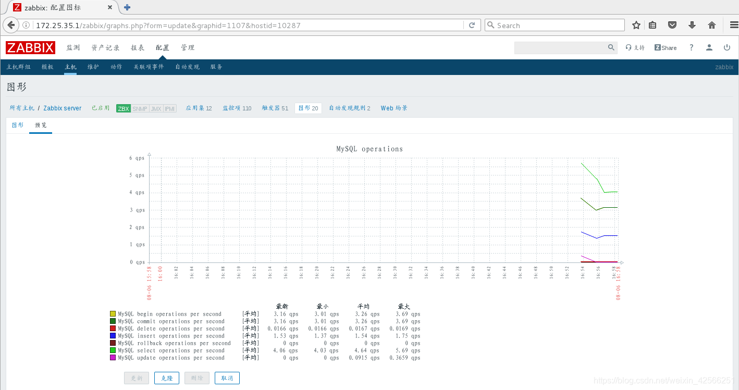Click the Firefox search bar magnifier icon
739x390 pixels.
tap(491, 25)
